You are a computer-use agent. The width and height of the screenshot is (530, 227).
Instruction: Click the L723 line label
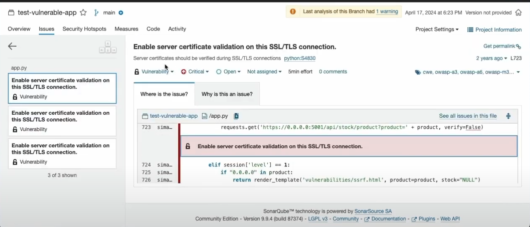[x=516, y=58]
